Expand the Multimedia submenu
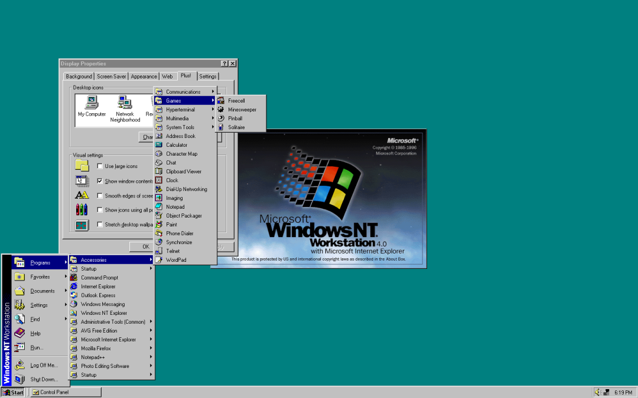638x398 pixels. (177, 118)
